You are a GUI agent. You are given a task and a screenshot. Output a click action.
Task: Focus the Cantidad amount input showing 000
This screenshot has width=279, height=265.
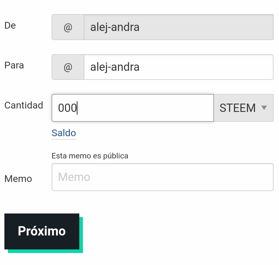pyautogui.click(x=133, y=108)
